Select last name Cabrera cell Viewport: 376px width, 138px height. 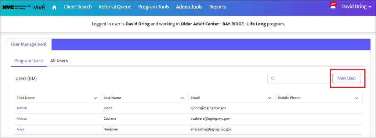[110, 118]
